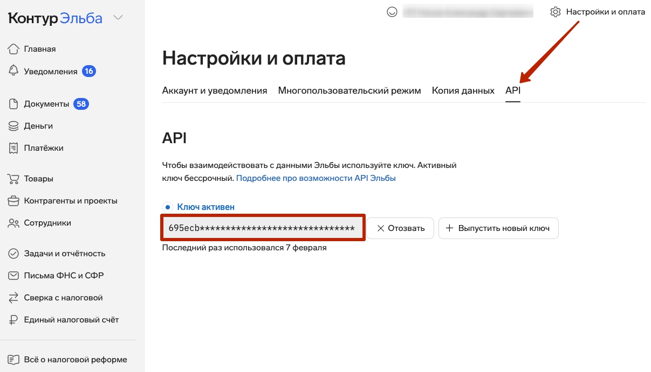Click the cart icon beside Товары
This screenshot has width=651, height=372.
click(x=13, y=179)
